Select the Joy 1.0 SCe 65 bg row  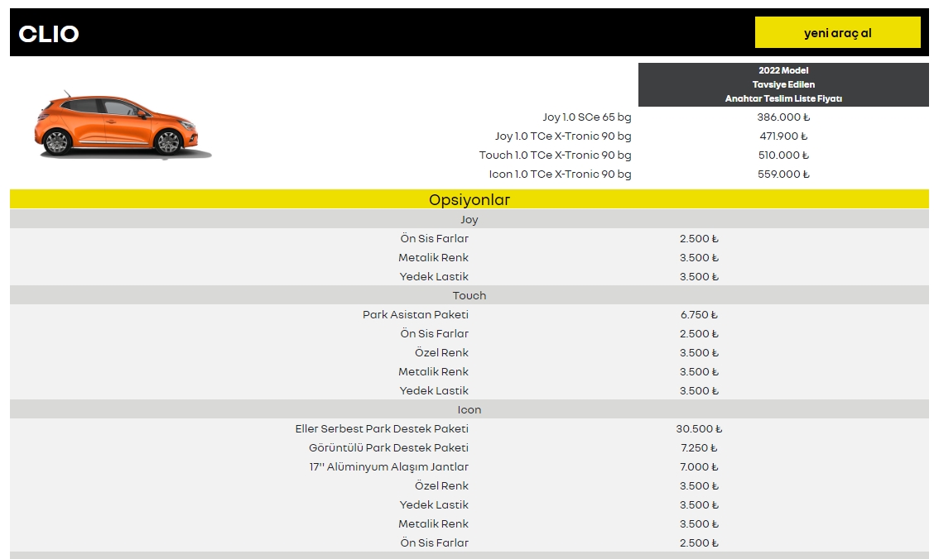[x=586, y=117]
